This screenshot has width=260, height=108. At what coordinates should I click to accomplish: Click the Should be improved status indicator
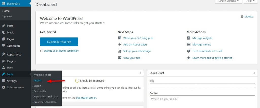pyautogui.click(x=90, y=81)
